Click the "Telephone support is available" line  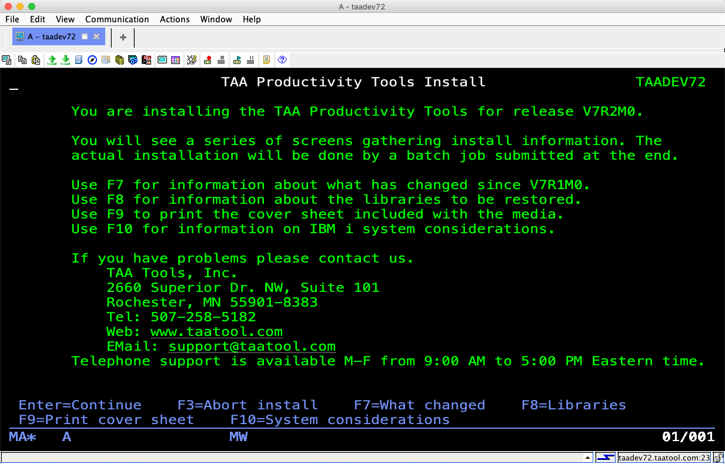pyautogui.click(x=388, y=361)
